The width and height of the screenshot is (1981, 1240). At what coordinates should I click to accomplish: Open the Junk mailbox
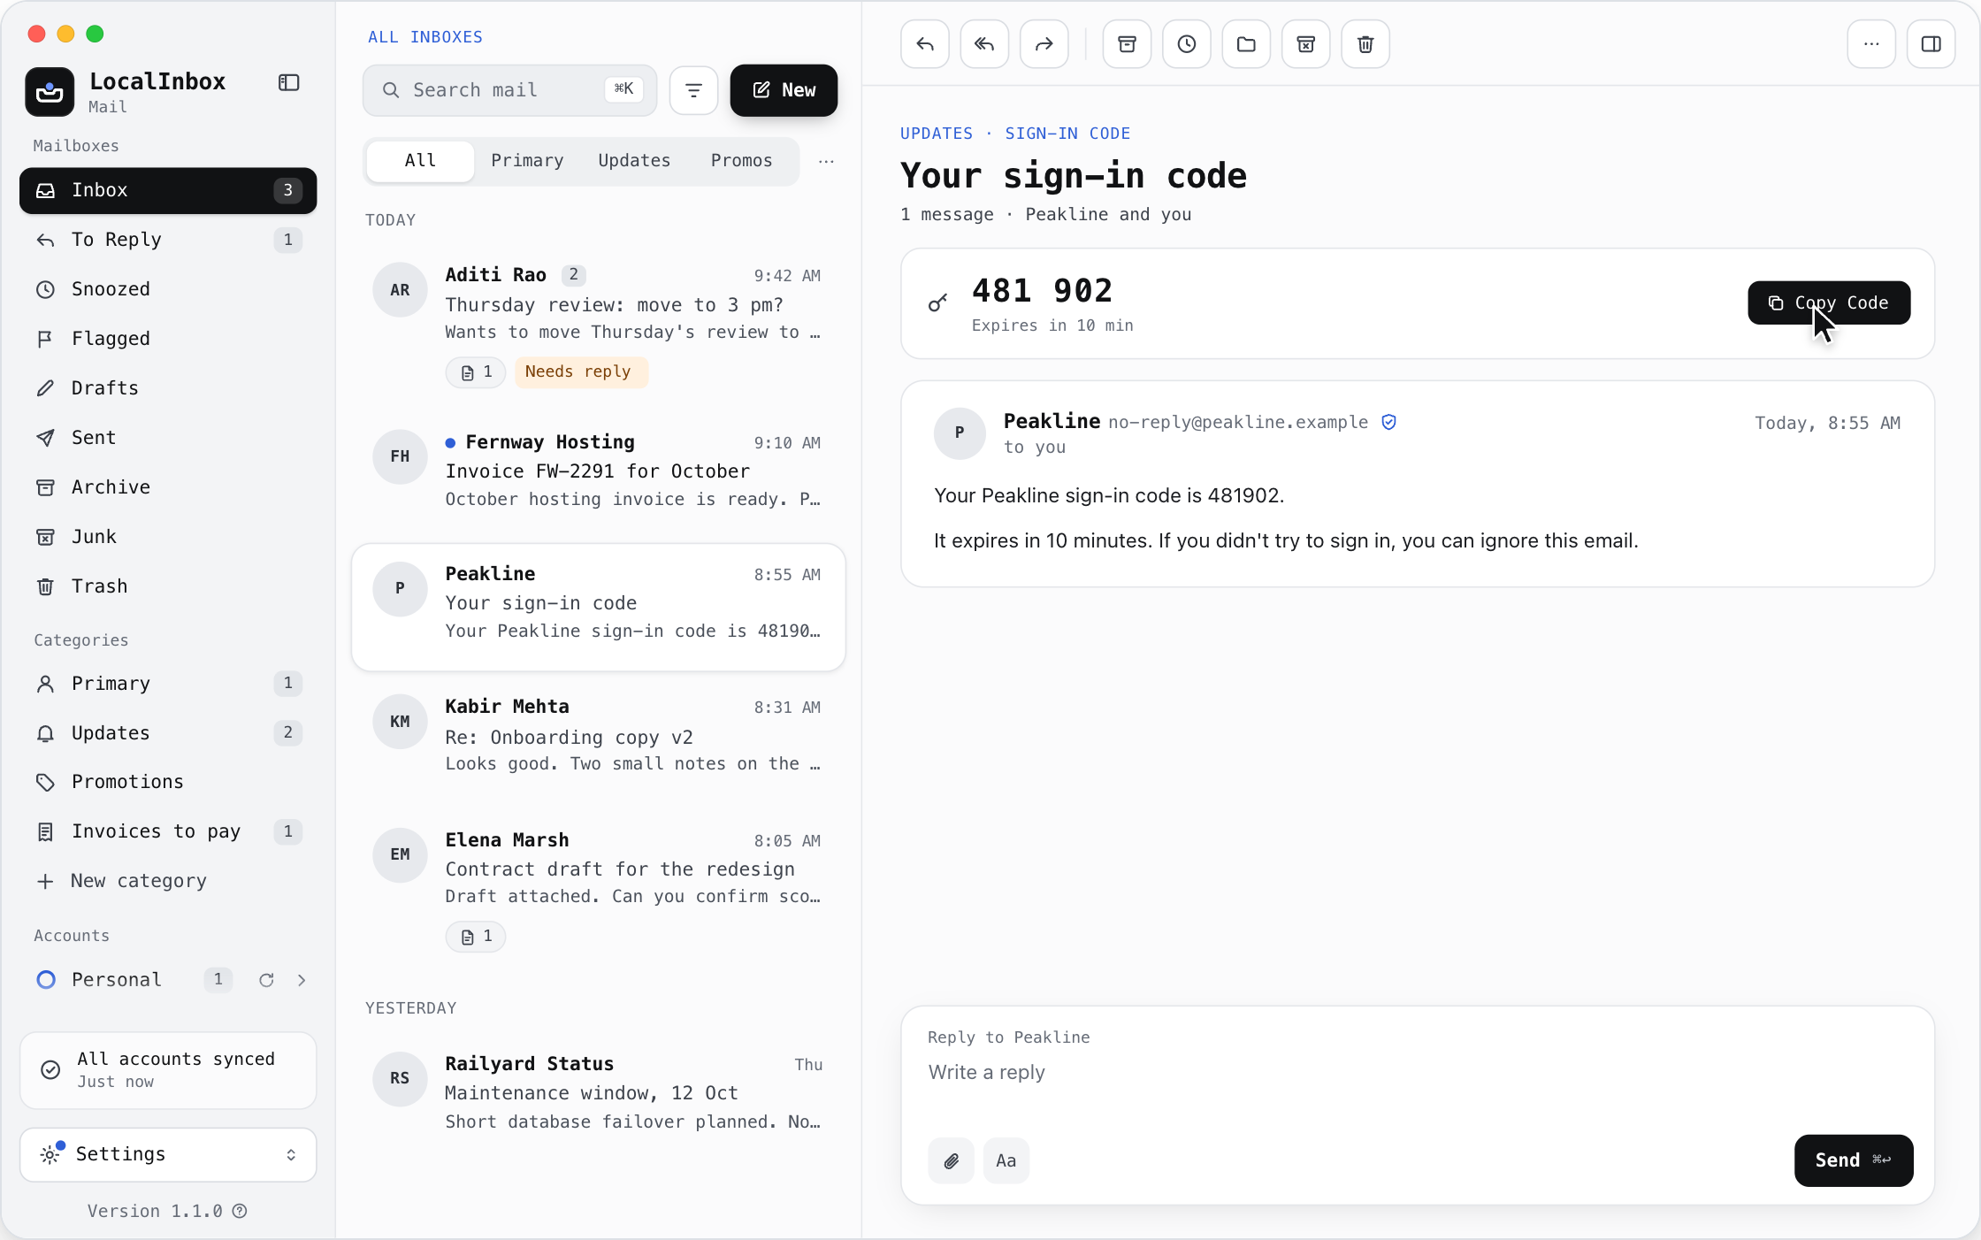pyautogui.click(x=168, y=537)
